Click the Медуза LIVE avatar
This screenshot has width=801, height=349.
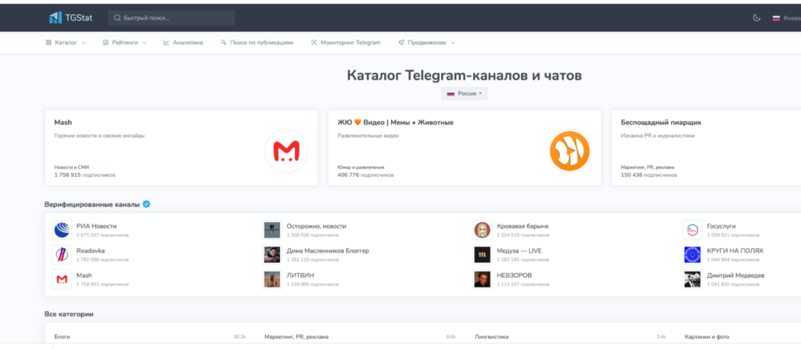pyautogui.click(x=482, y=254)
